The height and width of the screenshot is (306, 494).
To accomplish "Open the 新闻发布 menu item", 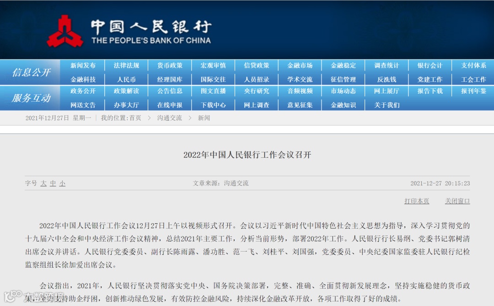I will [83, 65].
